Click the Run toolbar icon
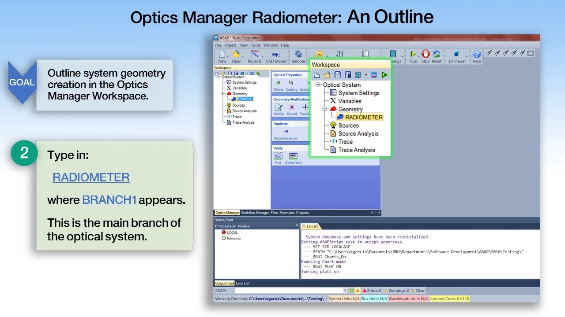The height and width of the screenshot is (317, 565). (x=413, y=55)
